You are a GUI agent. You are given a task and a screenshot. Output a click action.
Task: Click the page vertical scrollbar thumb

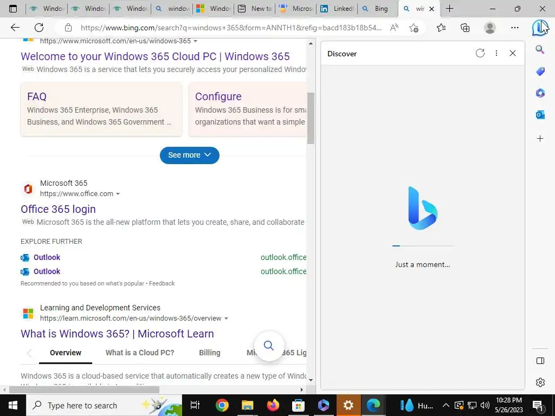point(311,118)
